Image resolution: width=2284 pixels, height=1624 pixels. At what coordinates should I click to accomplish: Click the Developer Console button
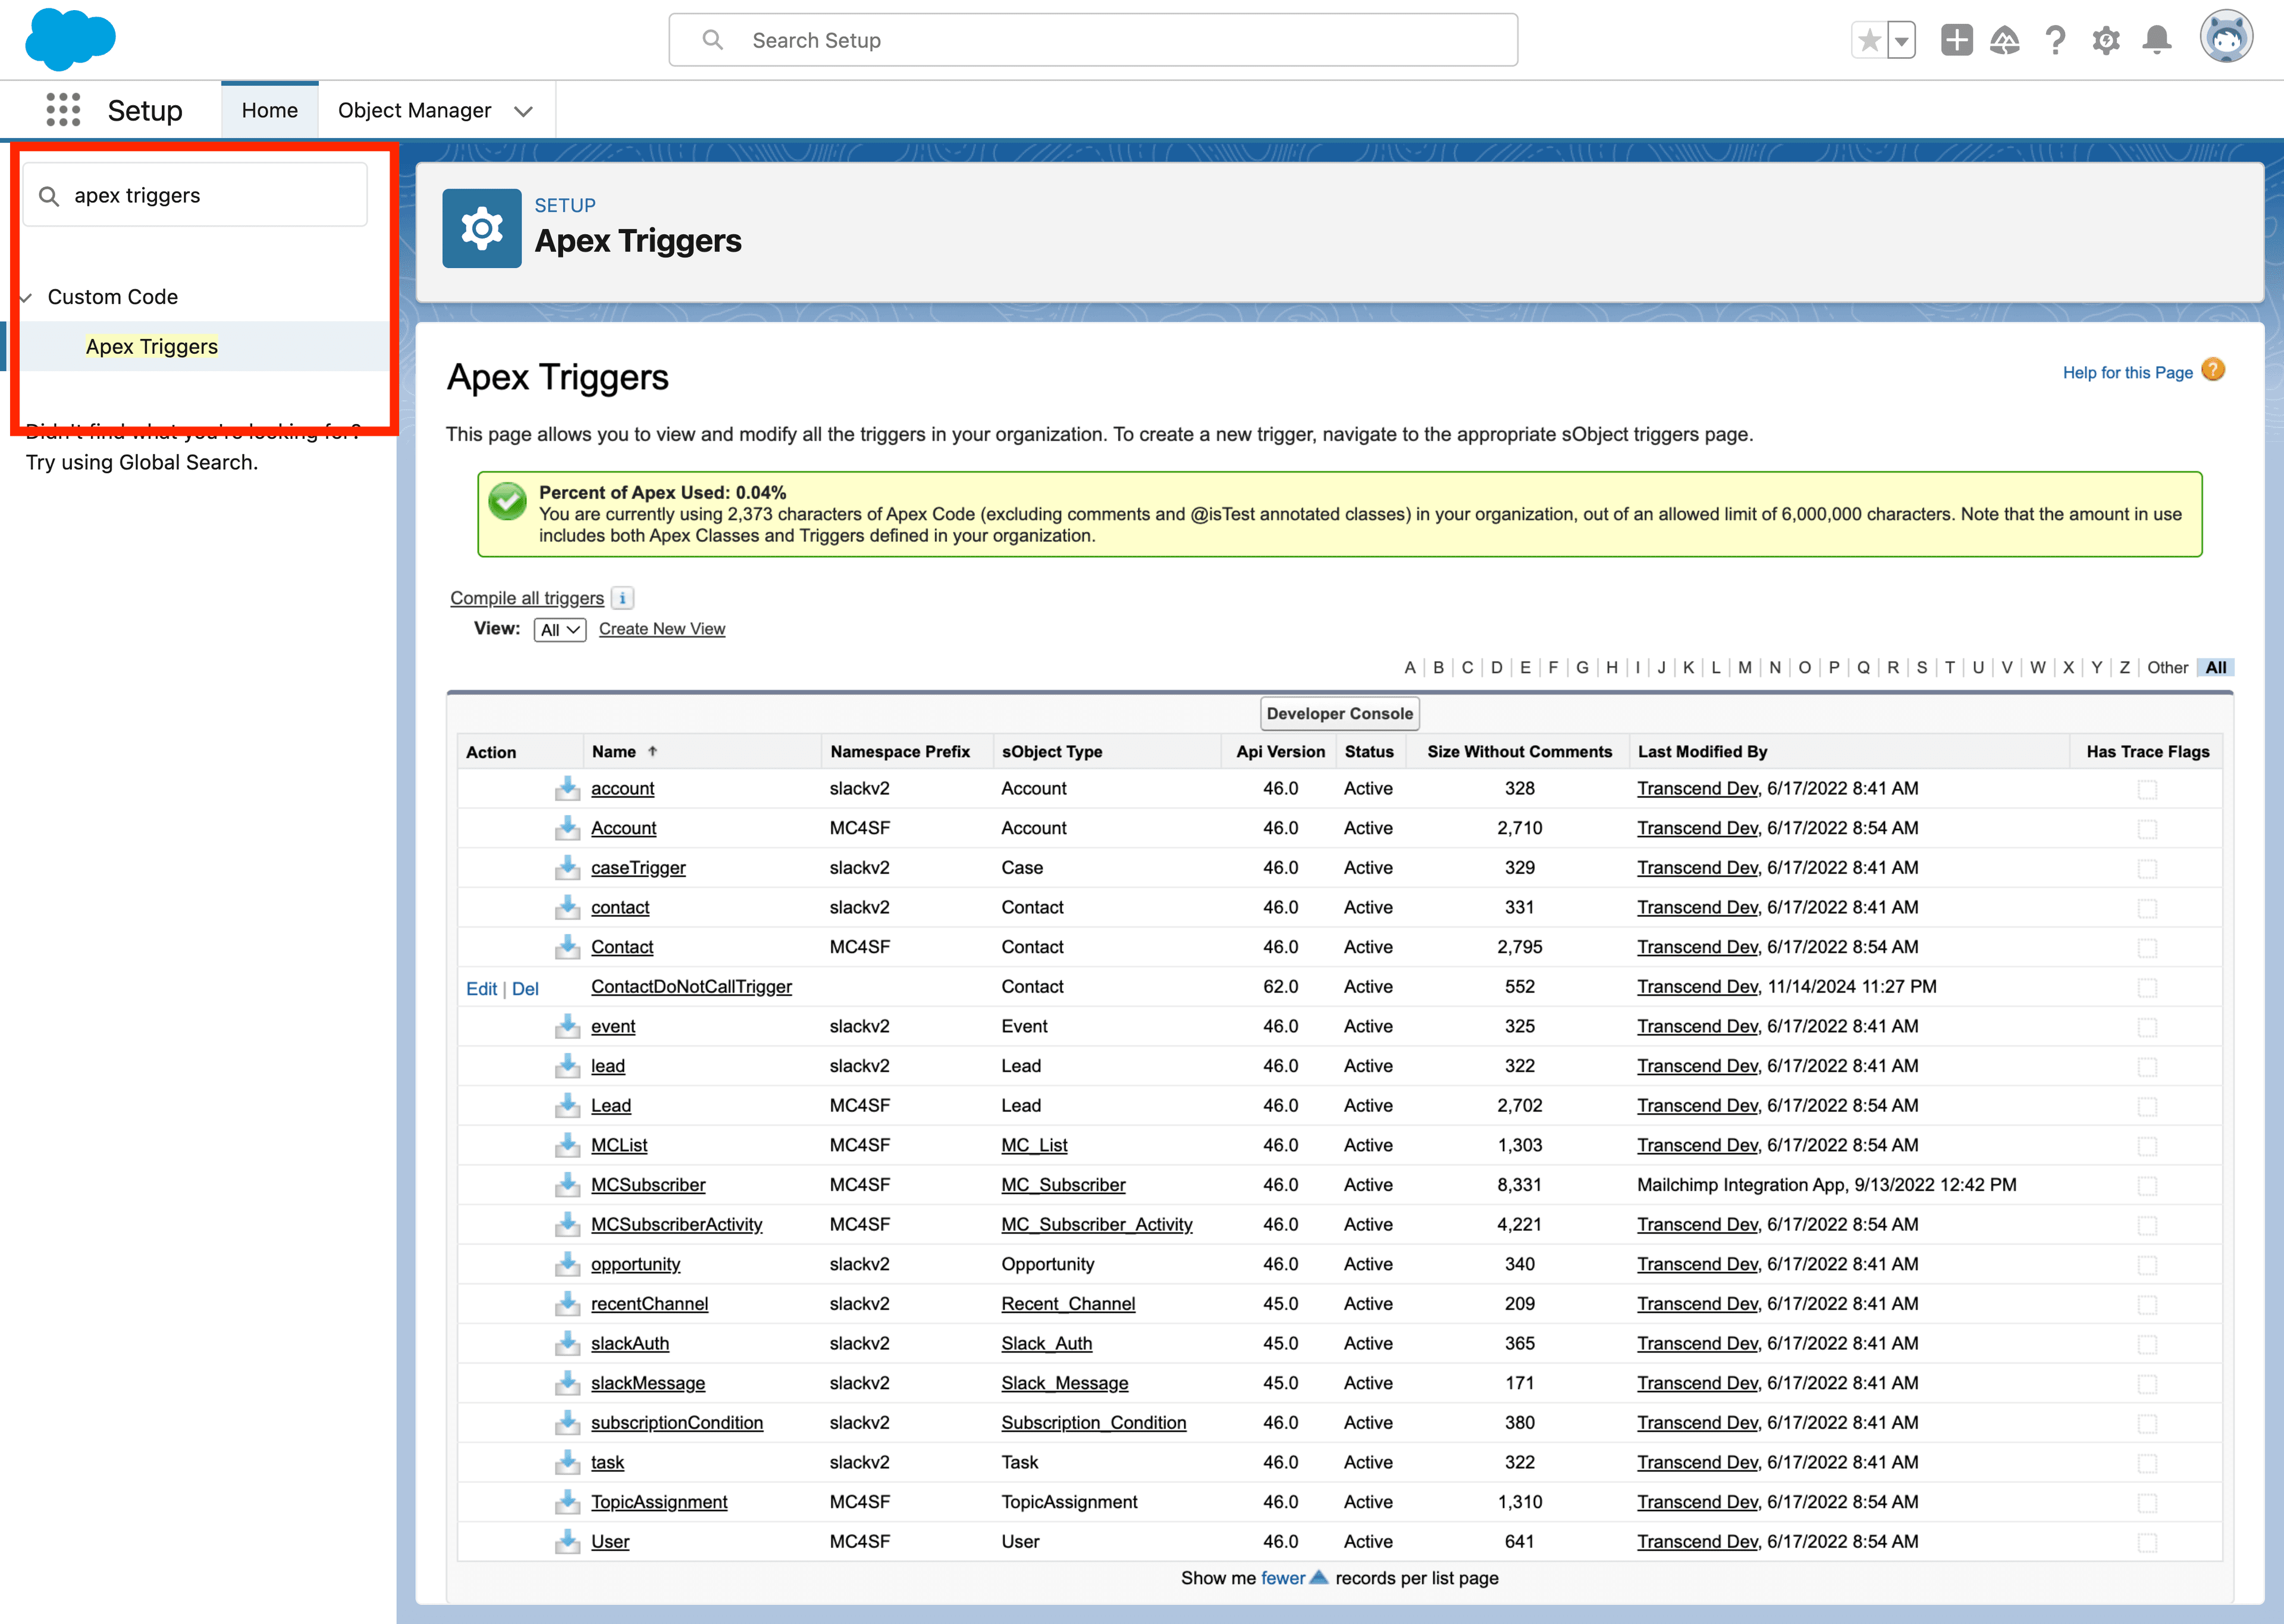1339,714
